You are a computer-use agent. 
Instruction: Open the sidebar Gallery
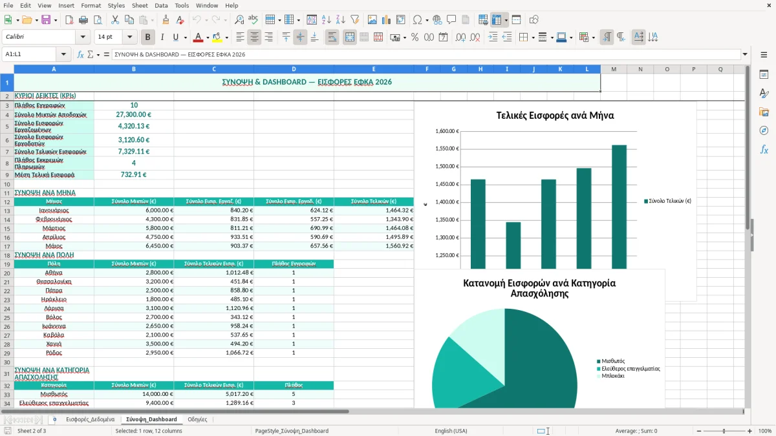pyautogui.click(x=764, y=112)
